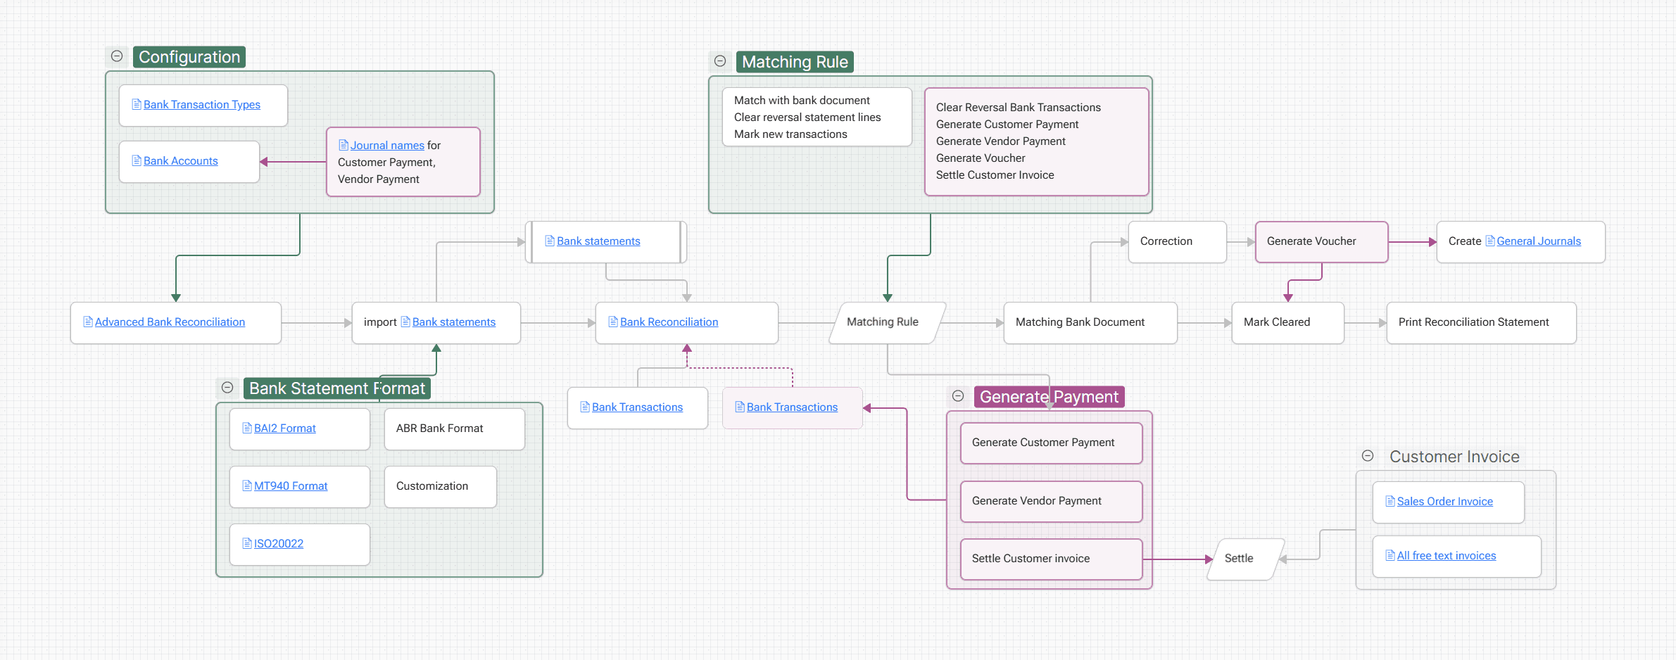
Task: Open the MT940 Format link
Action: click(291, 486)
